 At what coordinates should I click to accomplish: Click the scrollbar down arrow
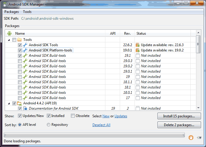(x=198, y=108)
